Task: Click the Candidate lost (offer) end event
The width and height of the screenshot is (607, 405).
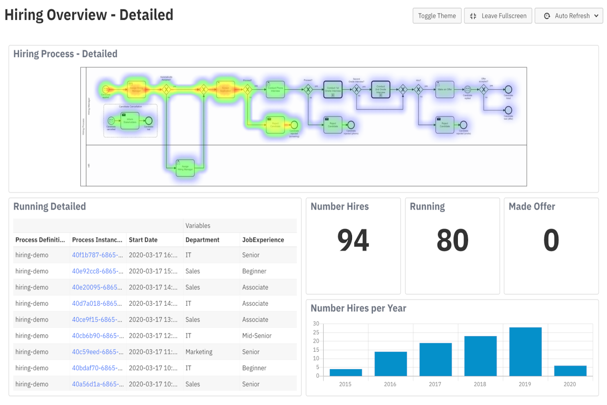Action: tap(508, 110)
